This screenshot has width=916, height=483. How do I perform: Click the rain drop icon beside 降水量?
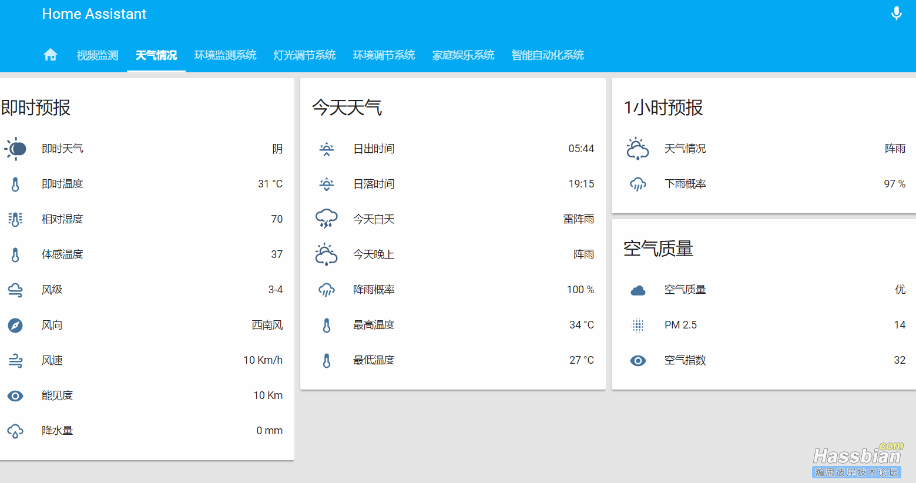pyautogui.click(x=15, y=431)
